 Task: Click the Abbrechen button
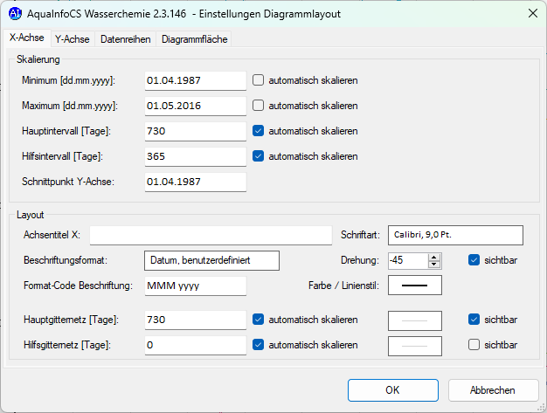493,390
